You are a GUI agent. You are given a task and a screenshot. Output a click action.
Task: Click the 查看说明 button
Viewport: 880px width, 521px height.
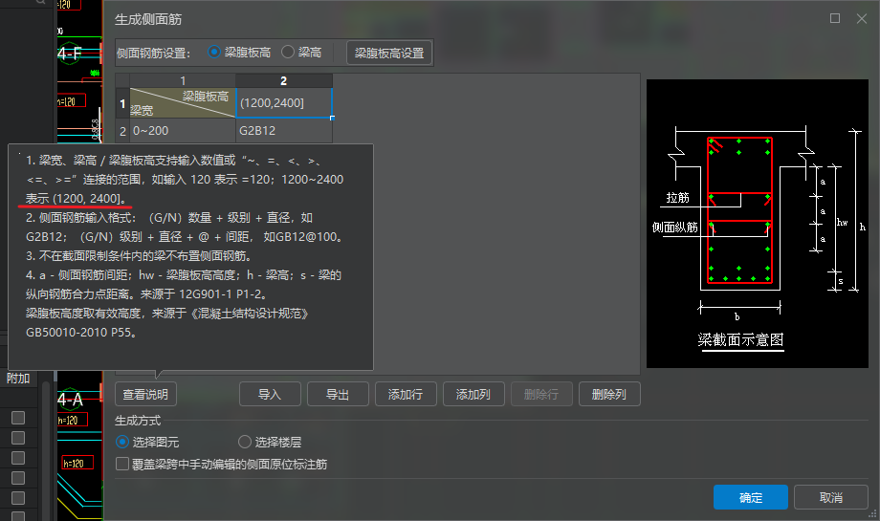pos(145,394)
